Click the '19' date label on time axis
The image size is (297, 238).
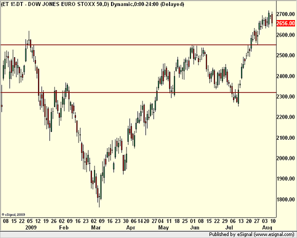coord(46,221)
